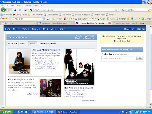The width and height of the screenshot is (152, 114).
Task: Open the Bookmarks menu
Action: coord(28,5)
